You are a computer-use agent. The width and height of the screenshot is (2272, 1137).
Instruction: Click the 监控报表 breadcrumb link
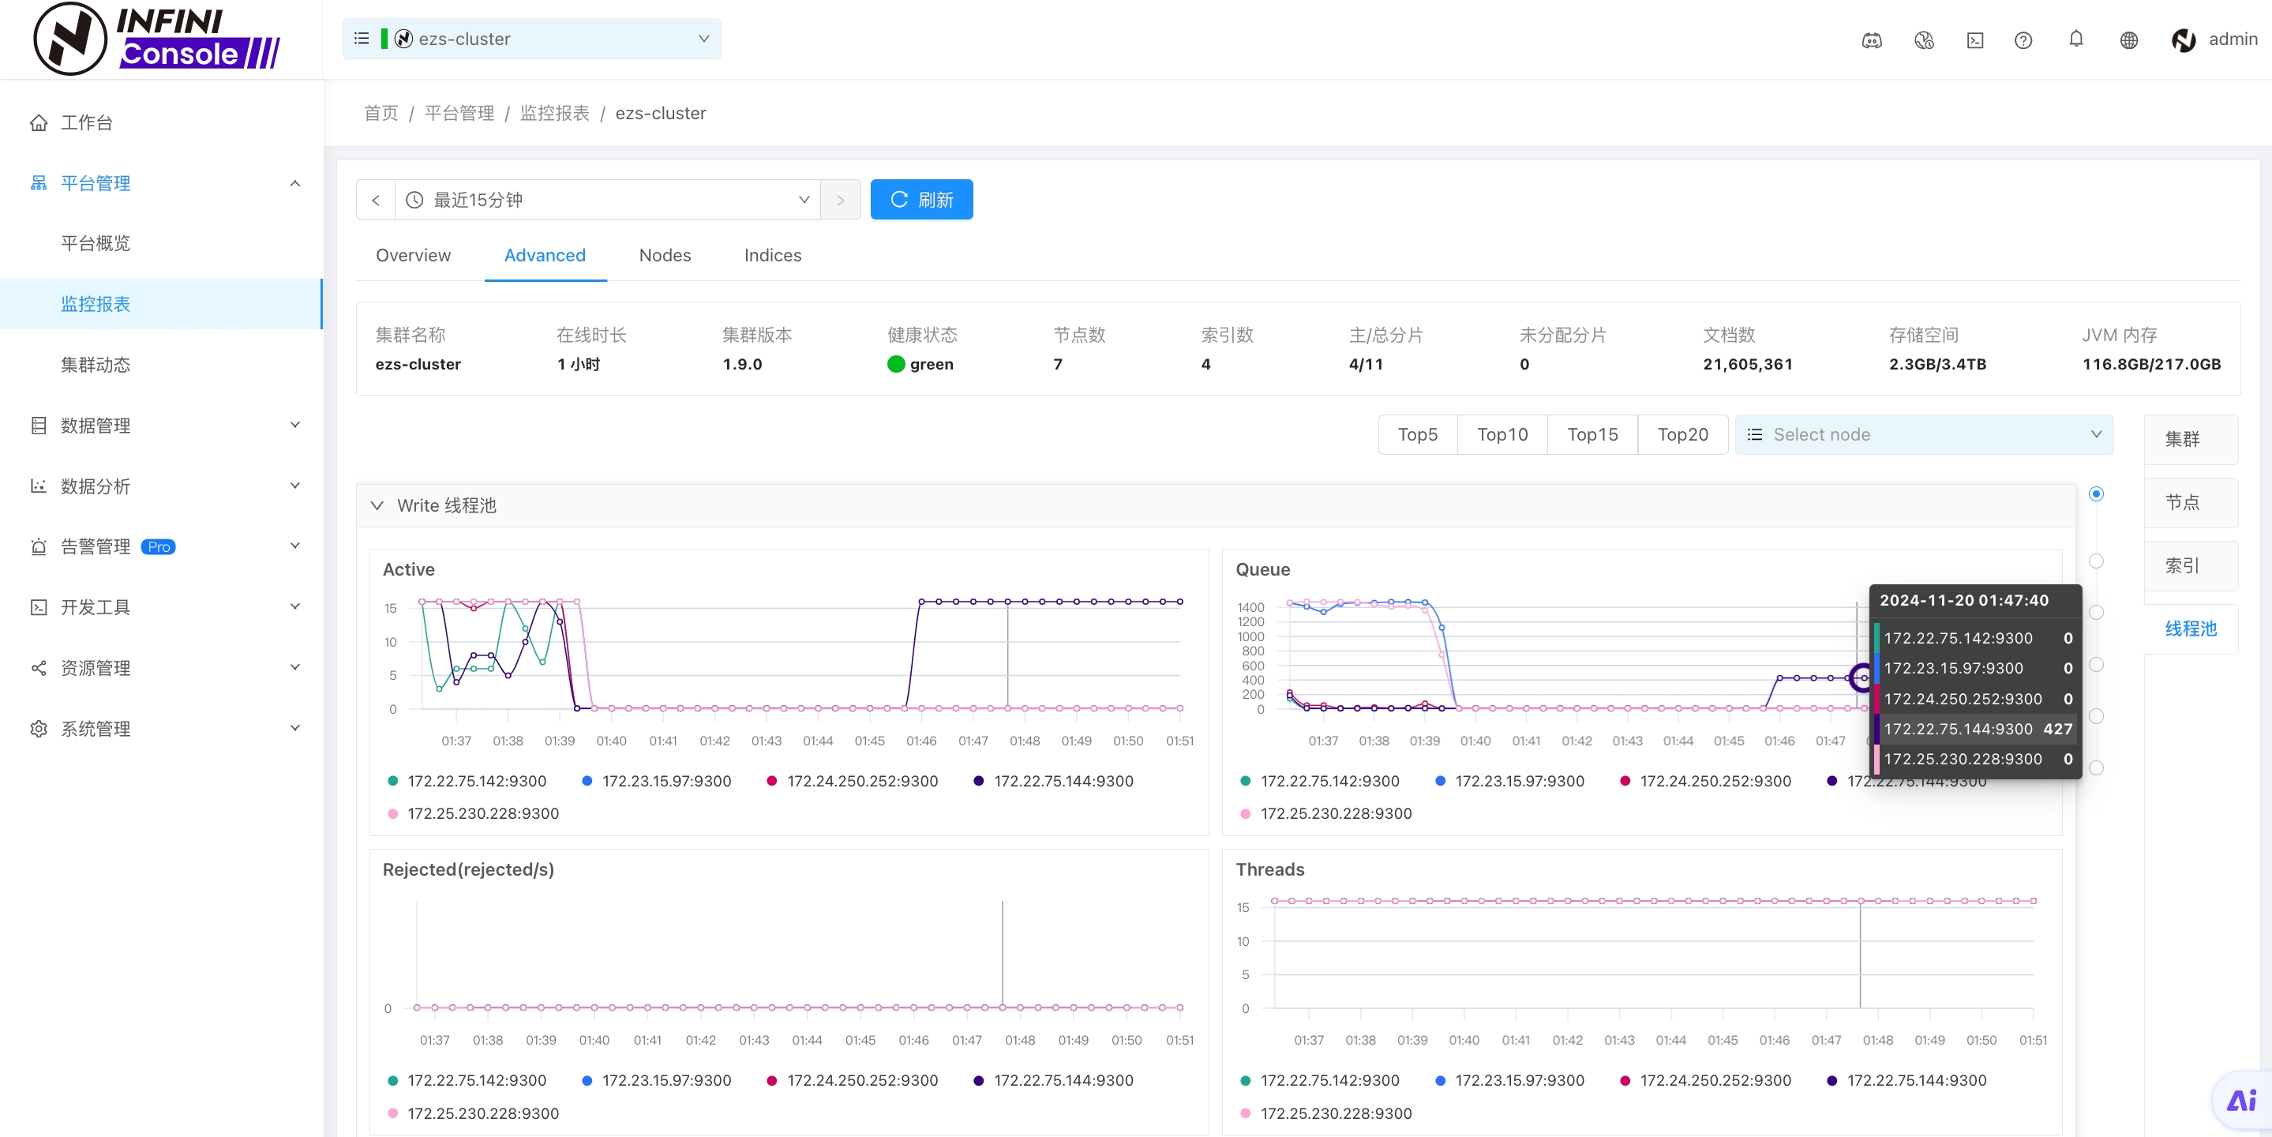pyautogui.click(x=555, y=113)
